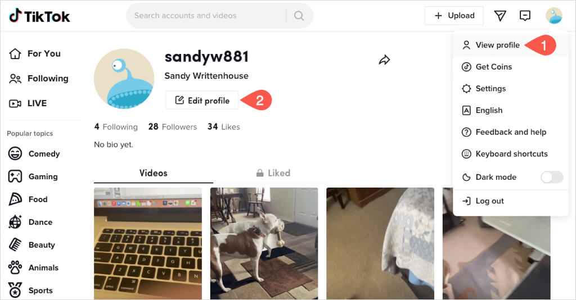Viewport: 576px width, 300px height.
Task: Open profile avatar menu in header
Action: (553, 16)
